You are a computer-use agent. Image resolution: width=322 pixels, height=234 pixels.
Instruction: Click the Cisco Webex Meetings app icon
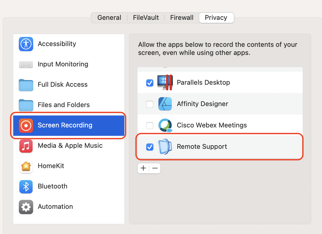tap(165, 125)
